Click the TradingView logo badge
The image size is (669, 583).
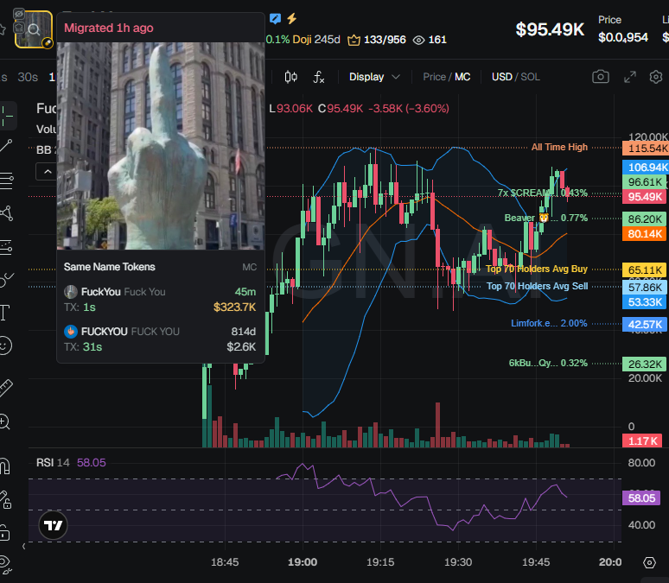click(54, 525)
